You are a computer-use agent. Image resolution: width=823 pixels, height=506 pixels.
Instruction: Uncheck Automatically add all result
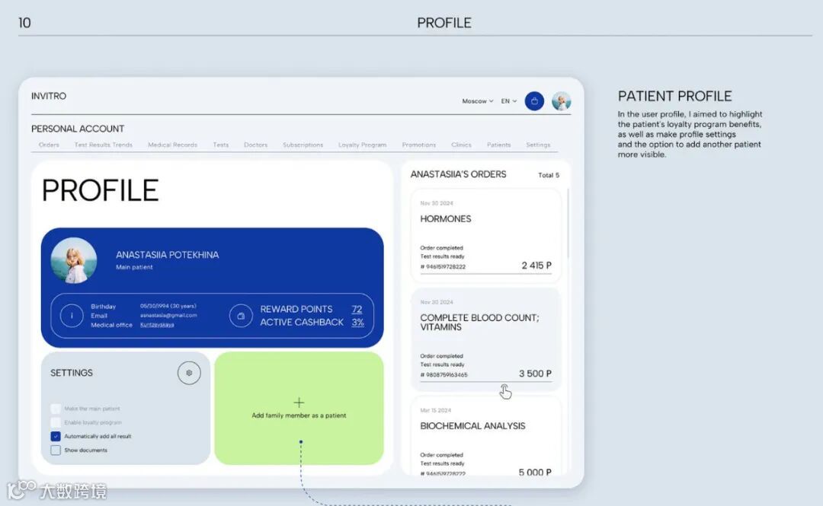click(56, 436)
